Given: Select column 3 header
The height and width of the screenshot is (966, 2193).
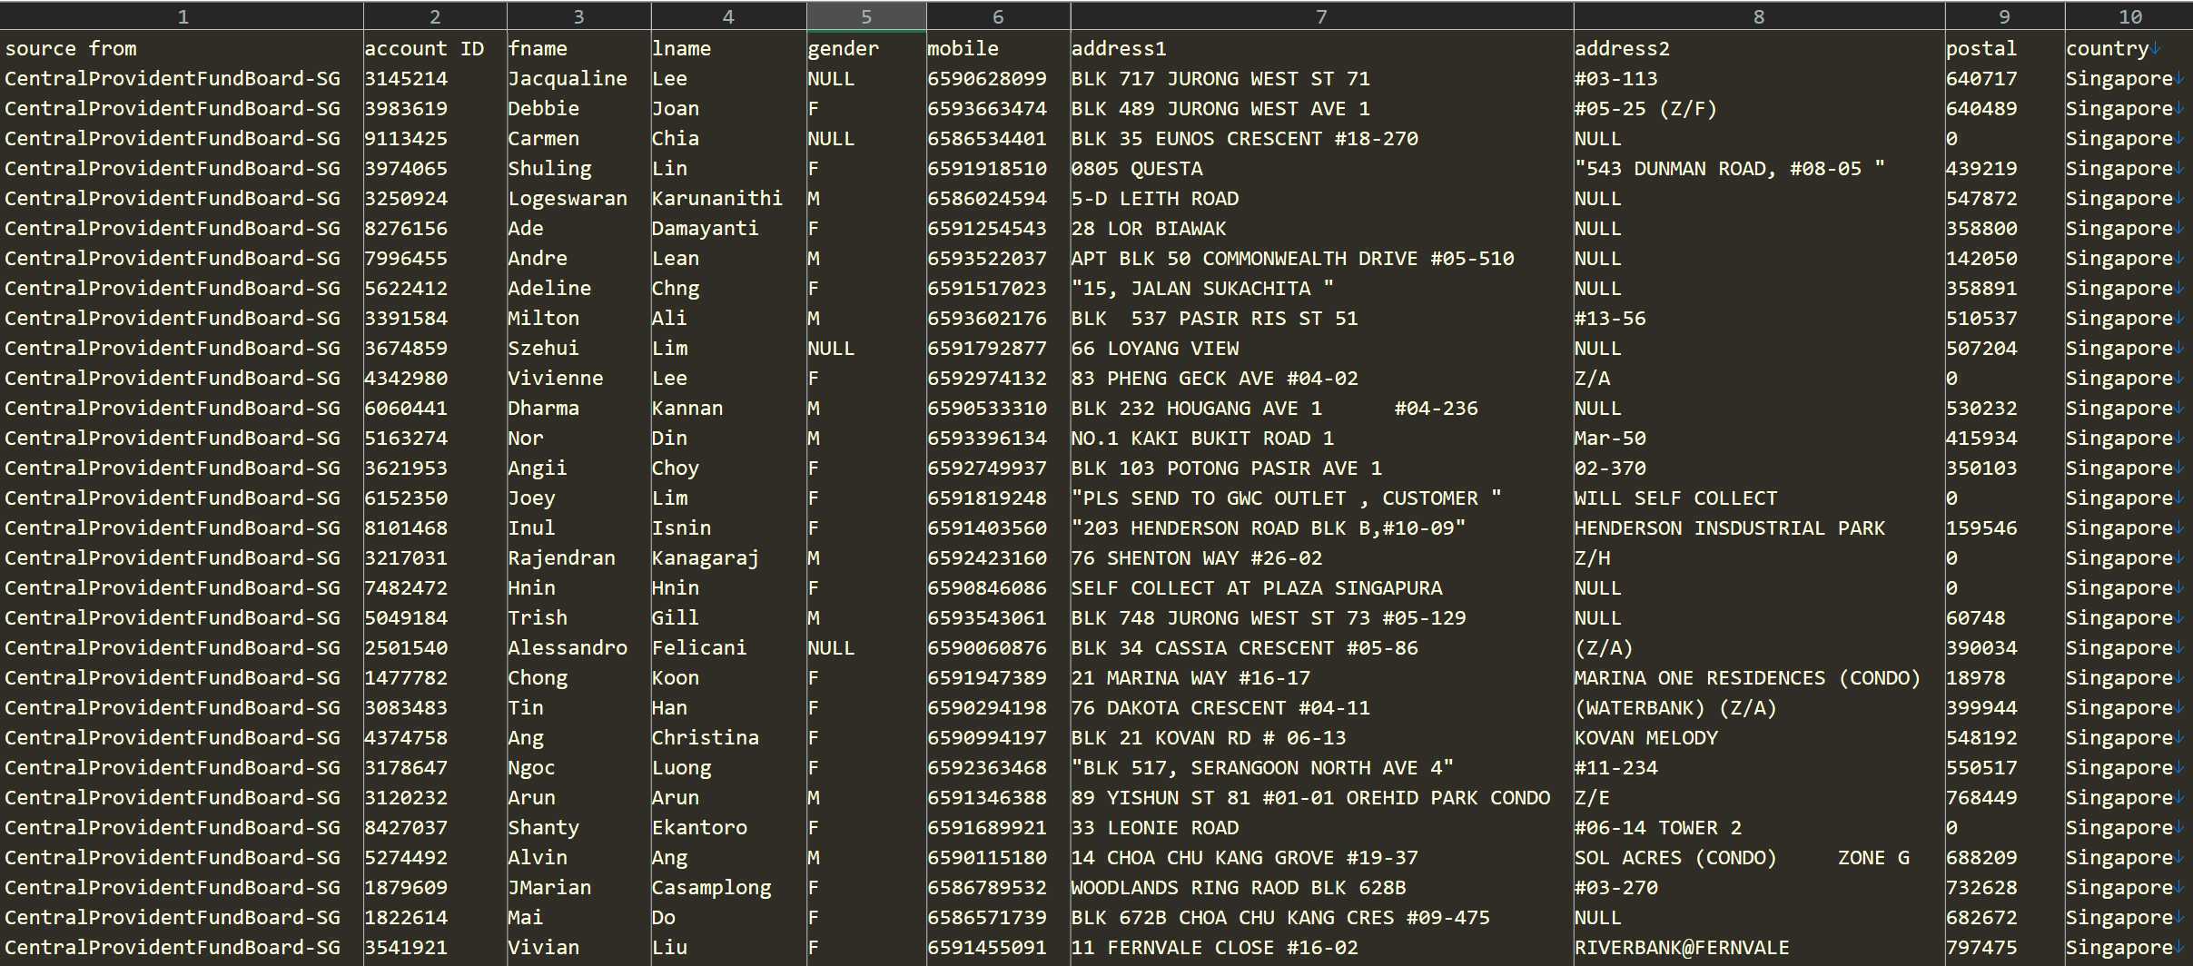Looking at the screenshot, I should click(x=578, y=16).
